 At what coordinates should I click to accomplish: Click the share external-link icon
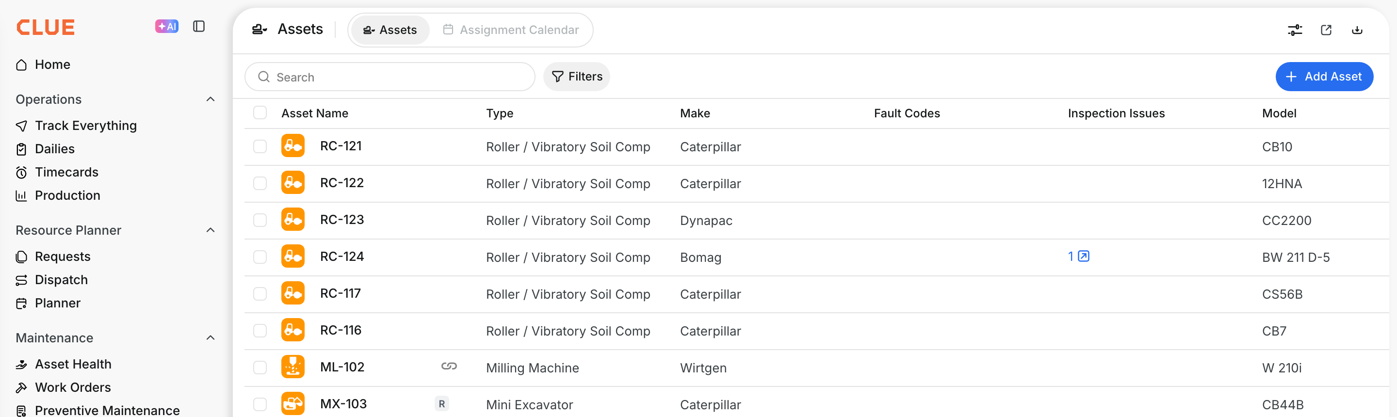(x=1326, y=31)
